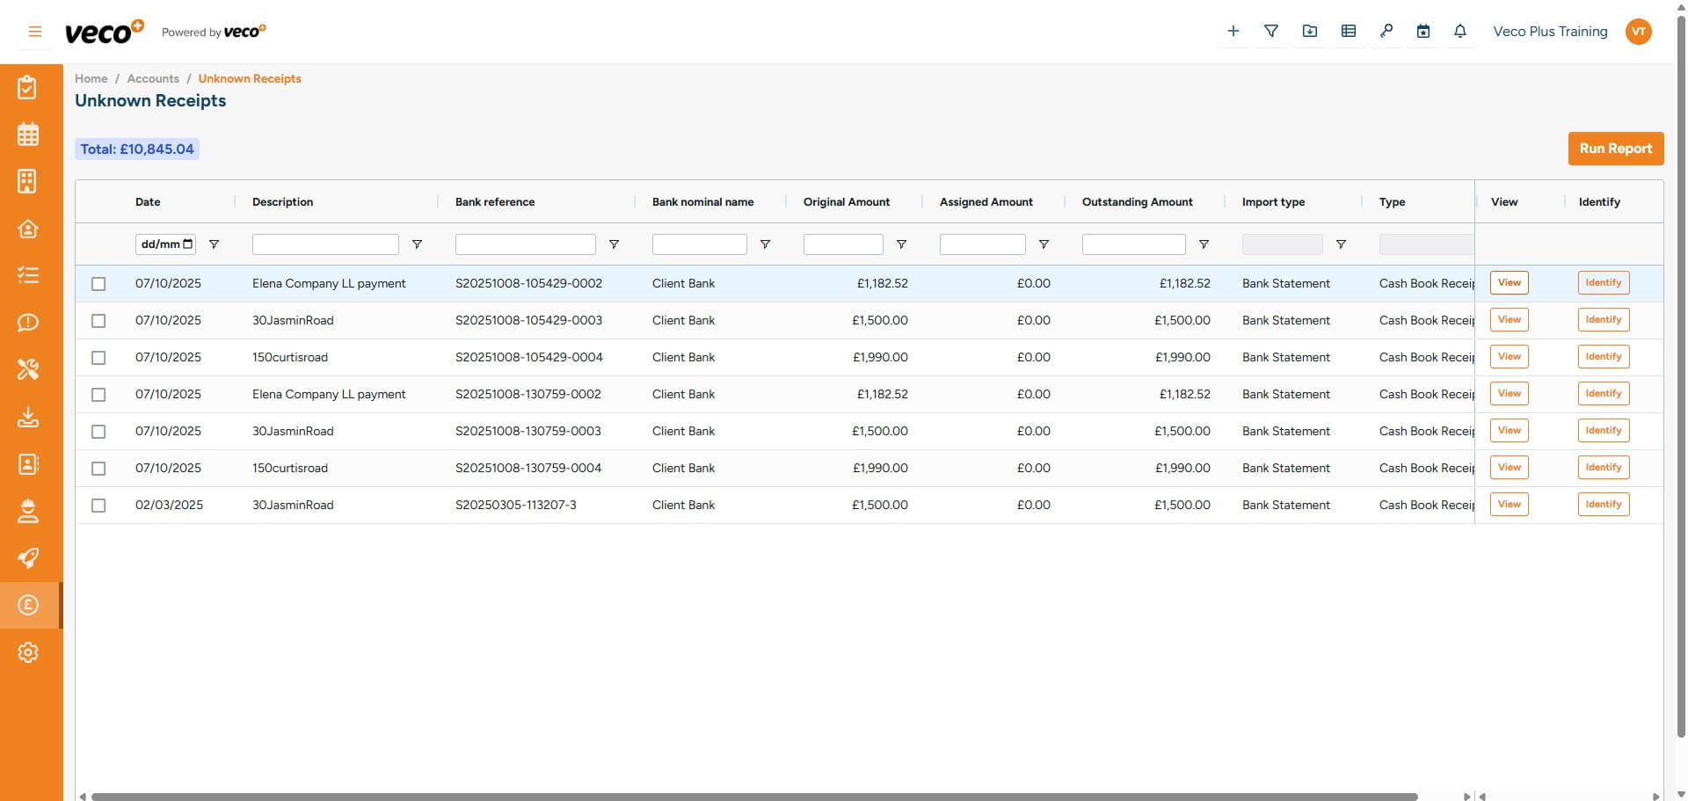The height and width of the screenshot is (801, 1688).
Task: Open the key management icon in the top bar
Action: (x=1386, y=31)
